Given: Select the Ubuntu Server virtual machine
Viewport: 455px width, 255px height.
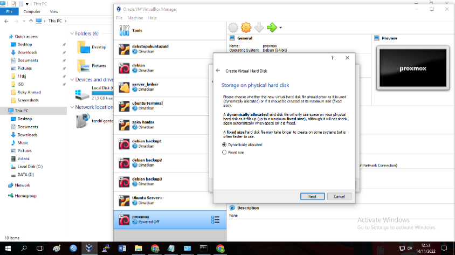Looking at the screenshot, I should point(170,201).
